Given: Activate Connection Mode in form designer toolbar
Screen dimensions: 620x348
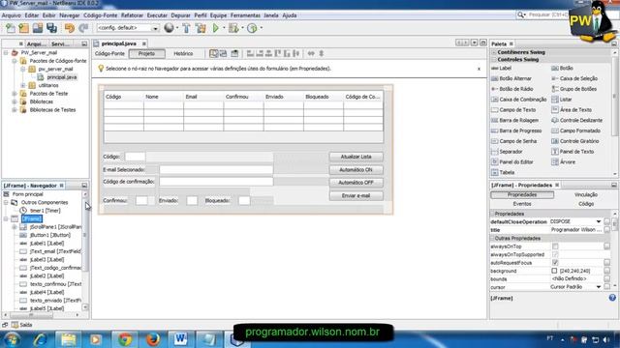Looking at the screenshot, I should [x=224, y=53].
